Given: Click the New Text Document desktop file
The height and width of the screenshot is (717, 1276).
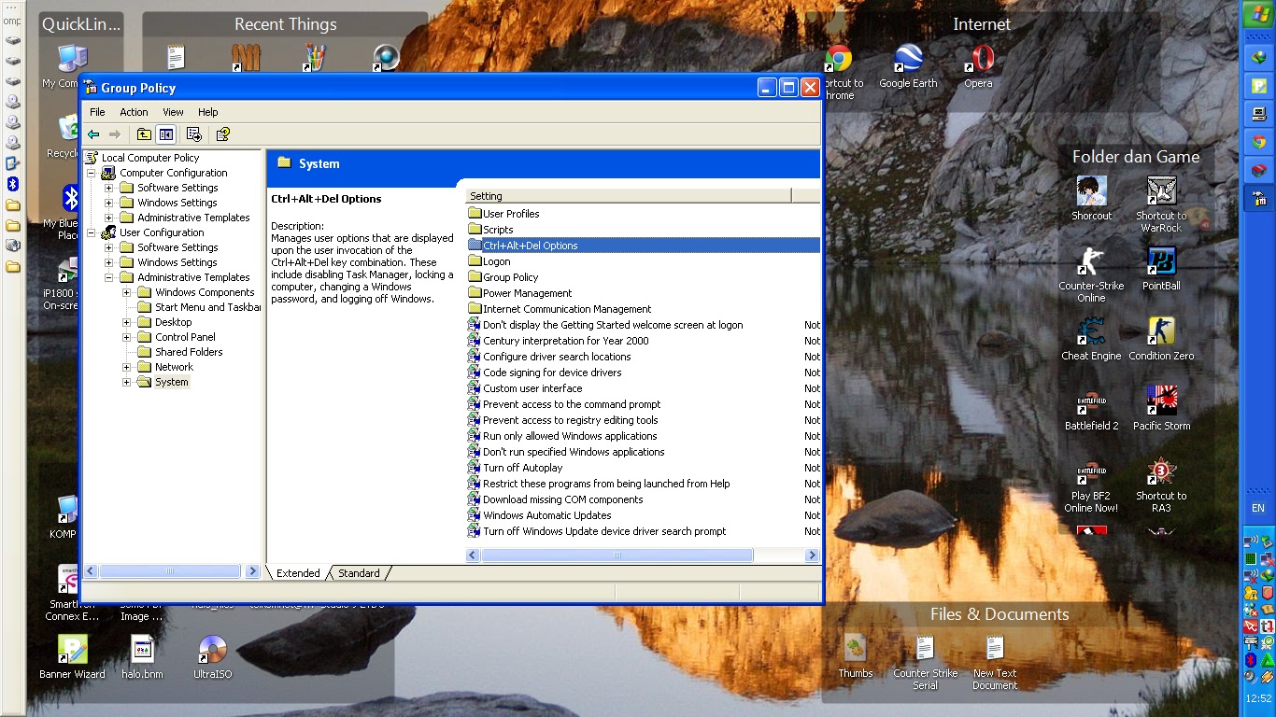Looking at the screenshot, I should coord(995,663).
